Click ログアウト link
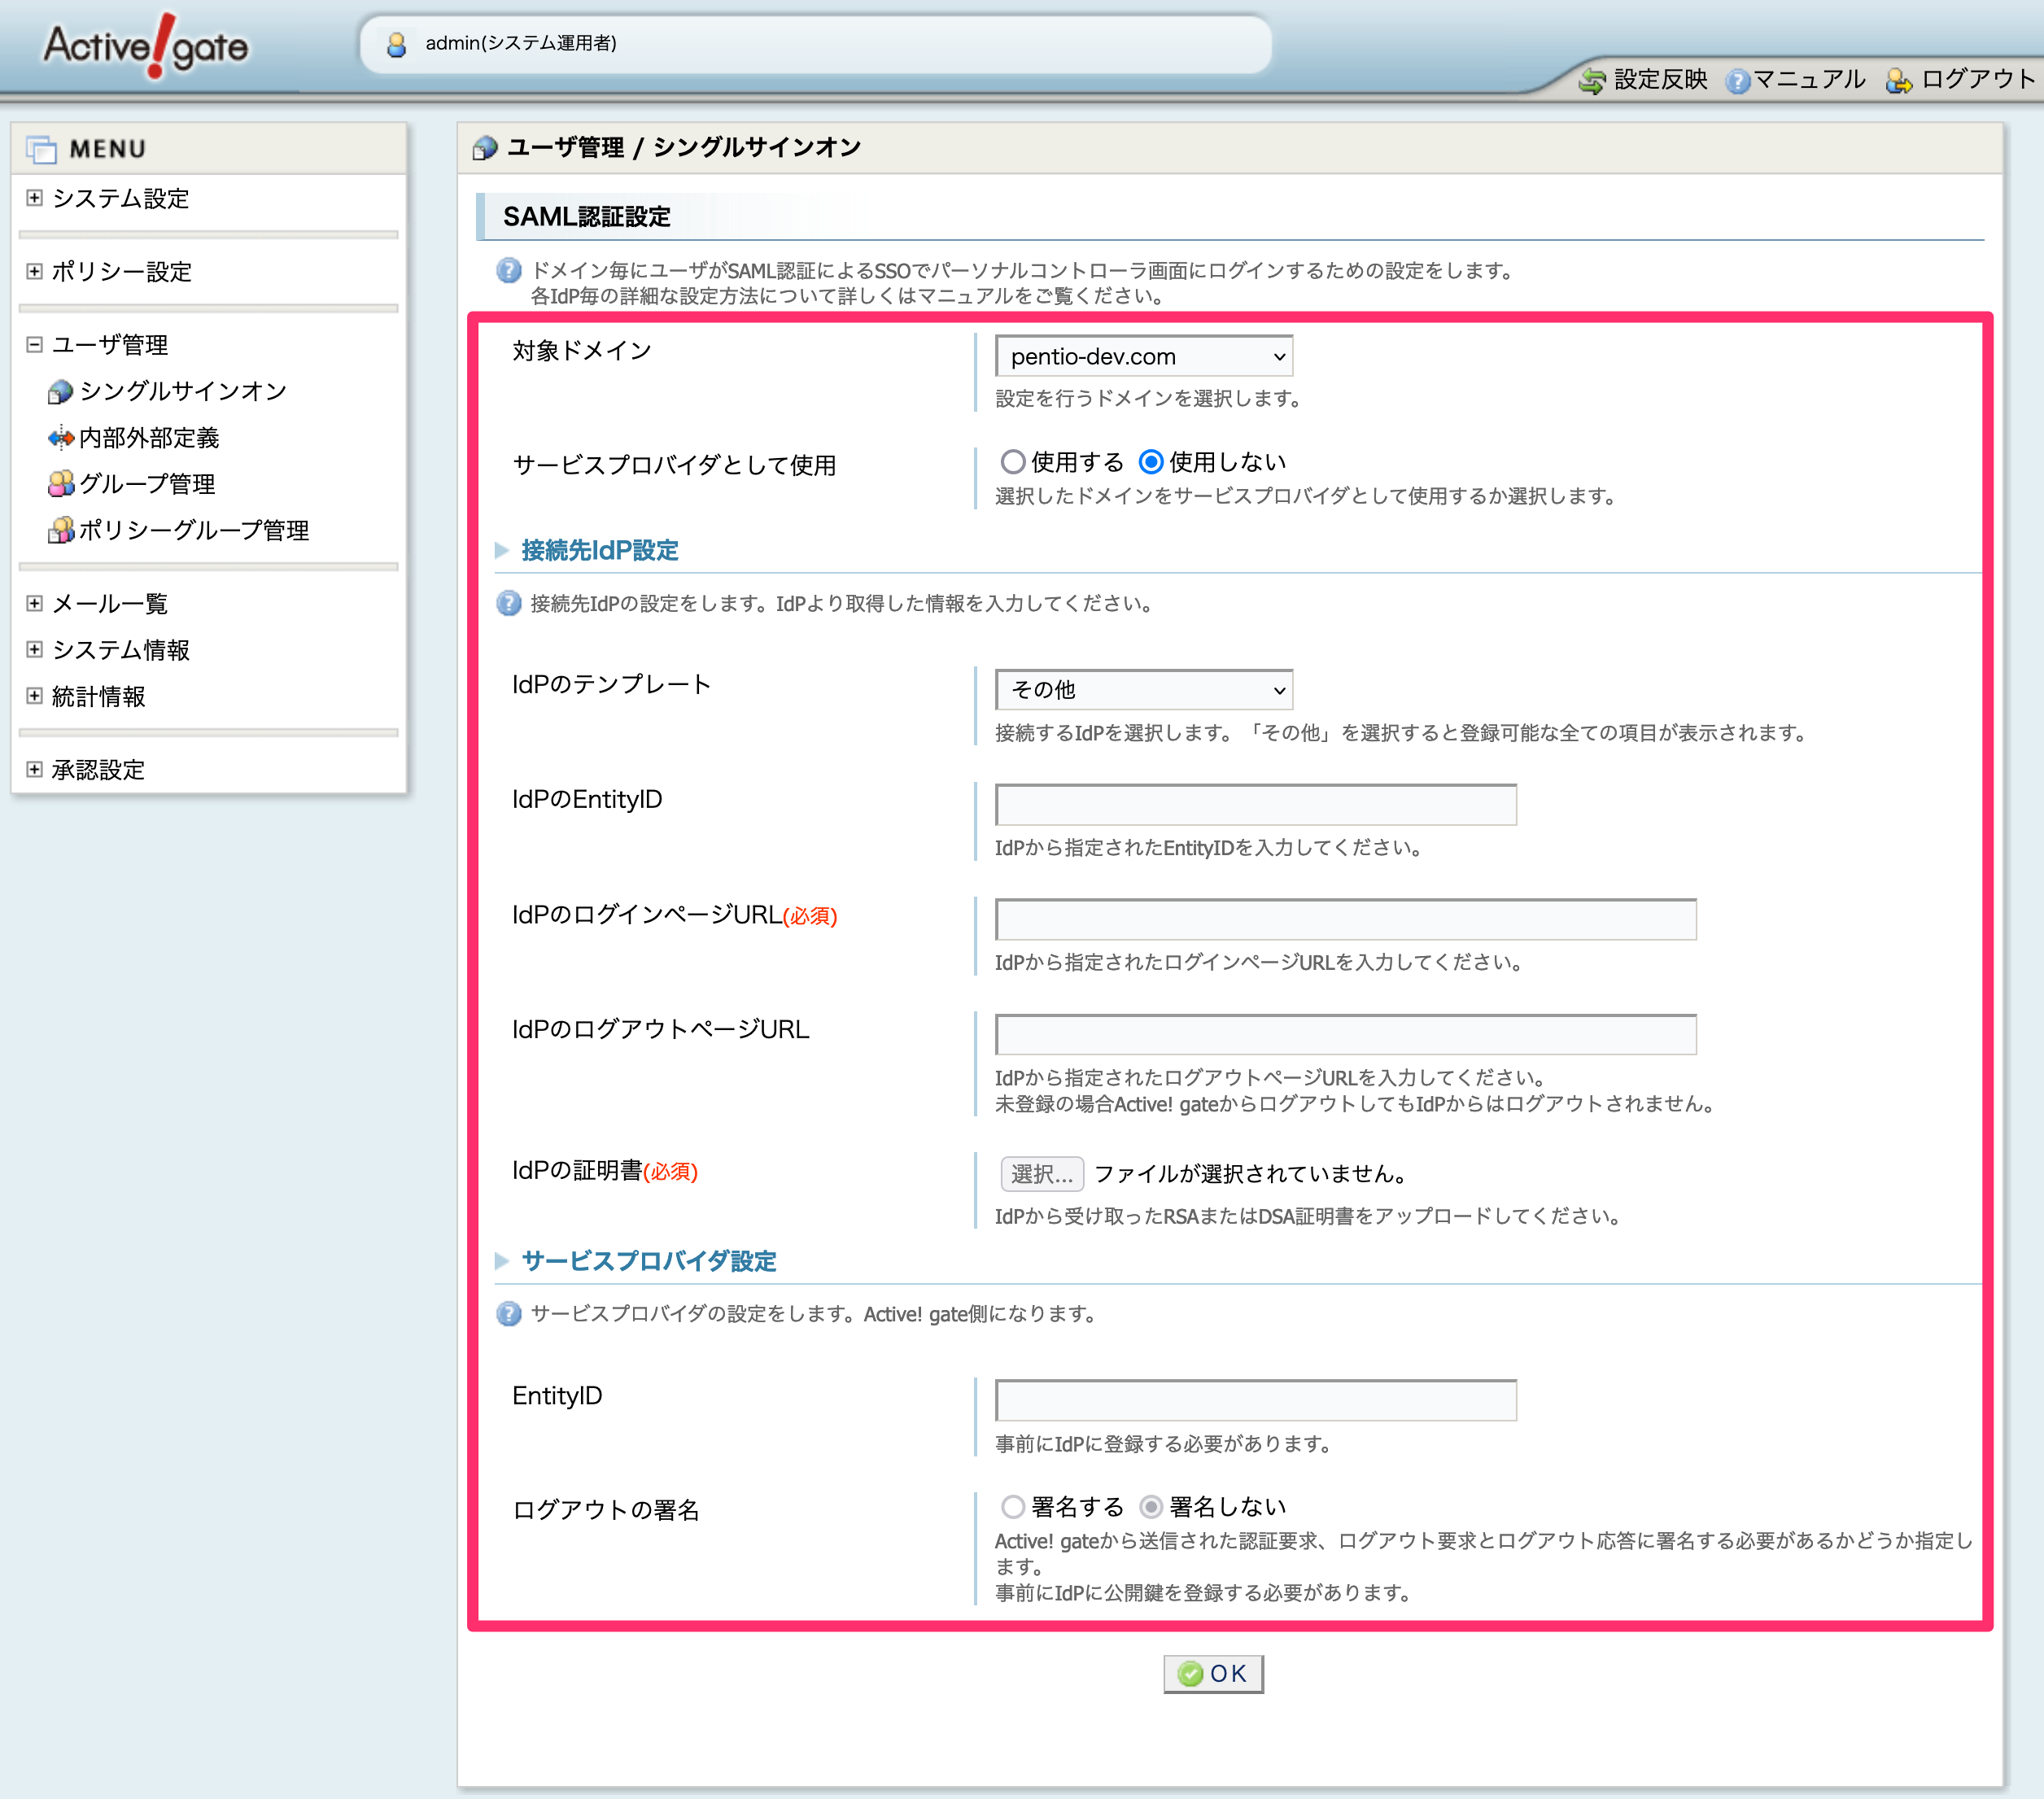Viewport: 2044px width, 1799px height. [x=1978, y=80]
